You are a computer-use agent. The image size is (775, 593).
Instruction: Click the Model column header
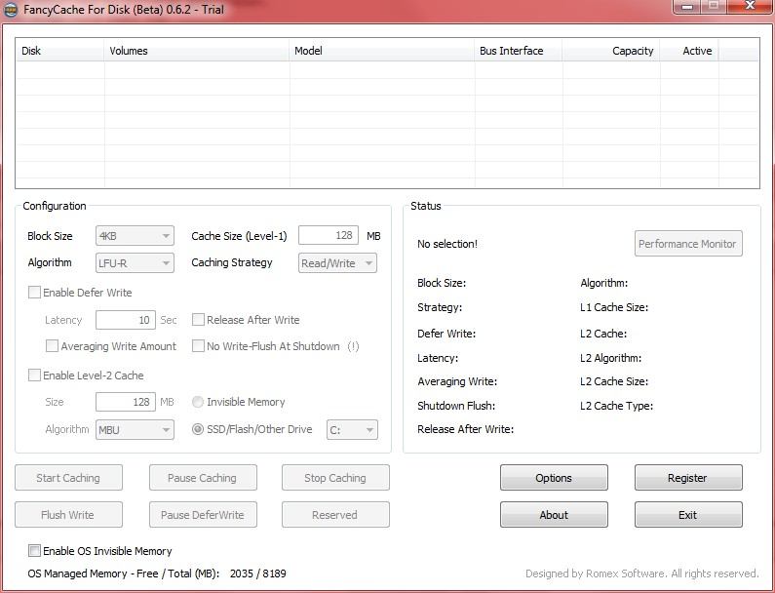(x=381, y=51)
